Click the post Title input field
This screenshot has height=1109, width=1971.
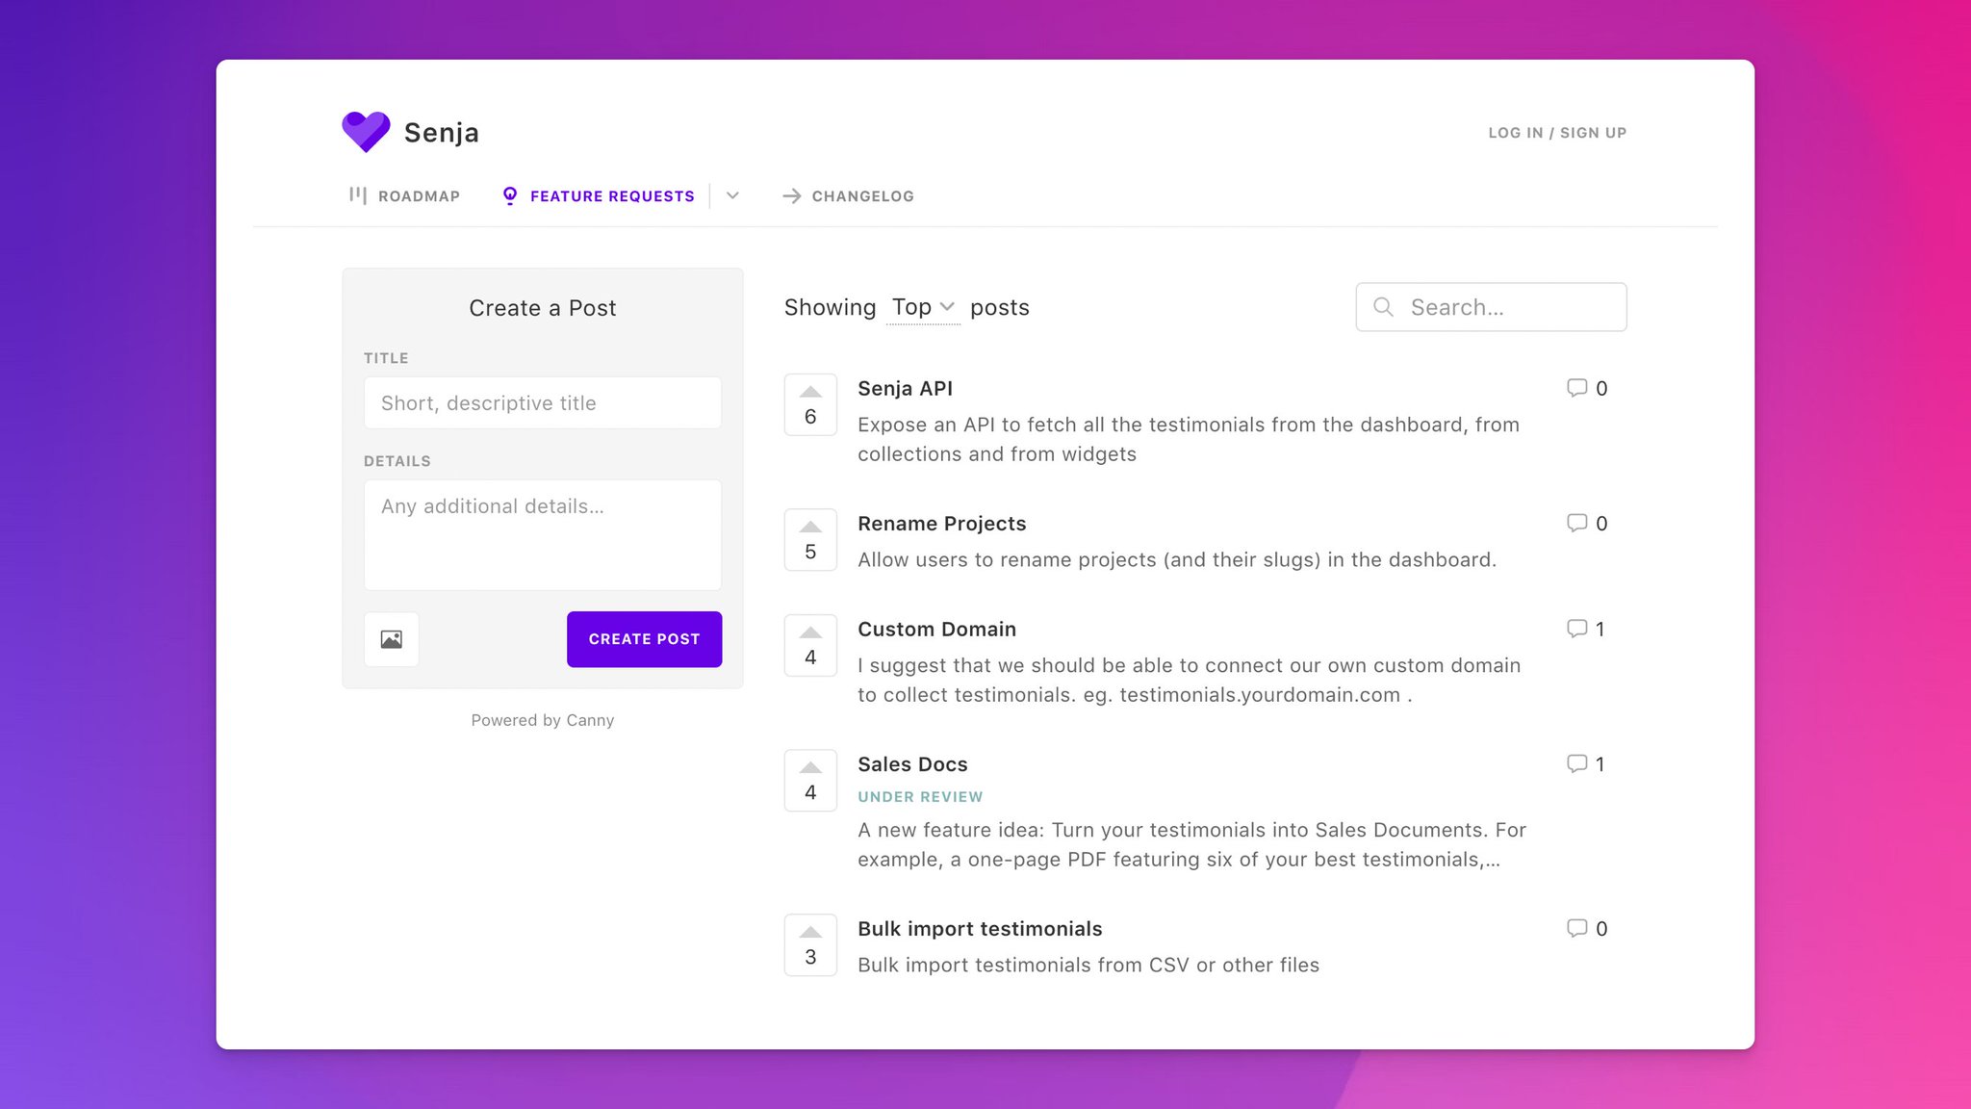click(543, 402)
